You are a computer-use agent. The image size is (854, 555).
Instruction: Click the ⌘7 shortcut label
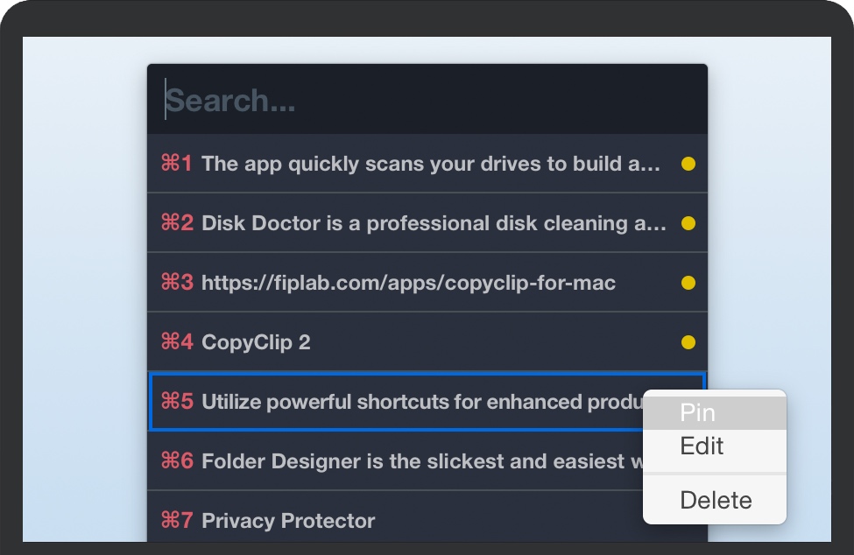pos(177,521)
